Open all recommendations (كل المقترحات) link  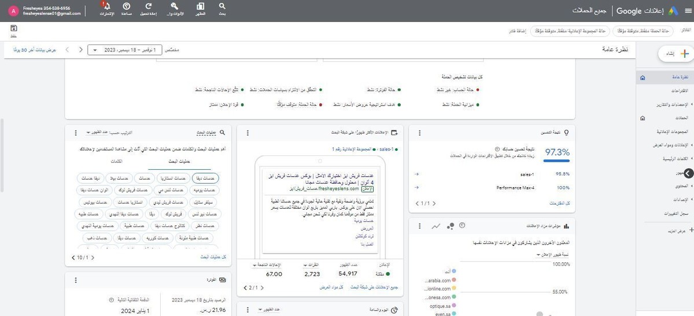coord(559,204)
